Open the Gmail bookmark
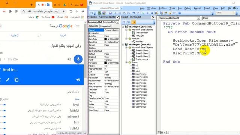 point(63,17)
